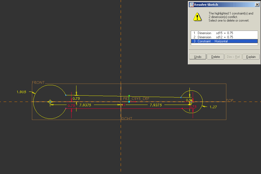Select the sd15 = 0.75 dimension row
Screen dimensions: 261x174
click(x=224, y=33)
